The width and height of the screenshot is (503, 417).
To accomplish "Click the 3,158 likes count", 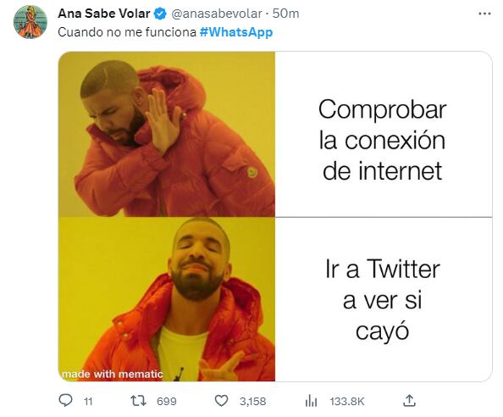I will pyautogui.click(x=253, y=401).
